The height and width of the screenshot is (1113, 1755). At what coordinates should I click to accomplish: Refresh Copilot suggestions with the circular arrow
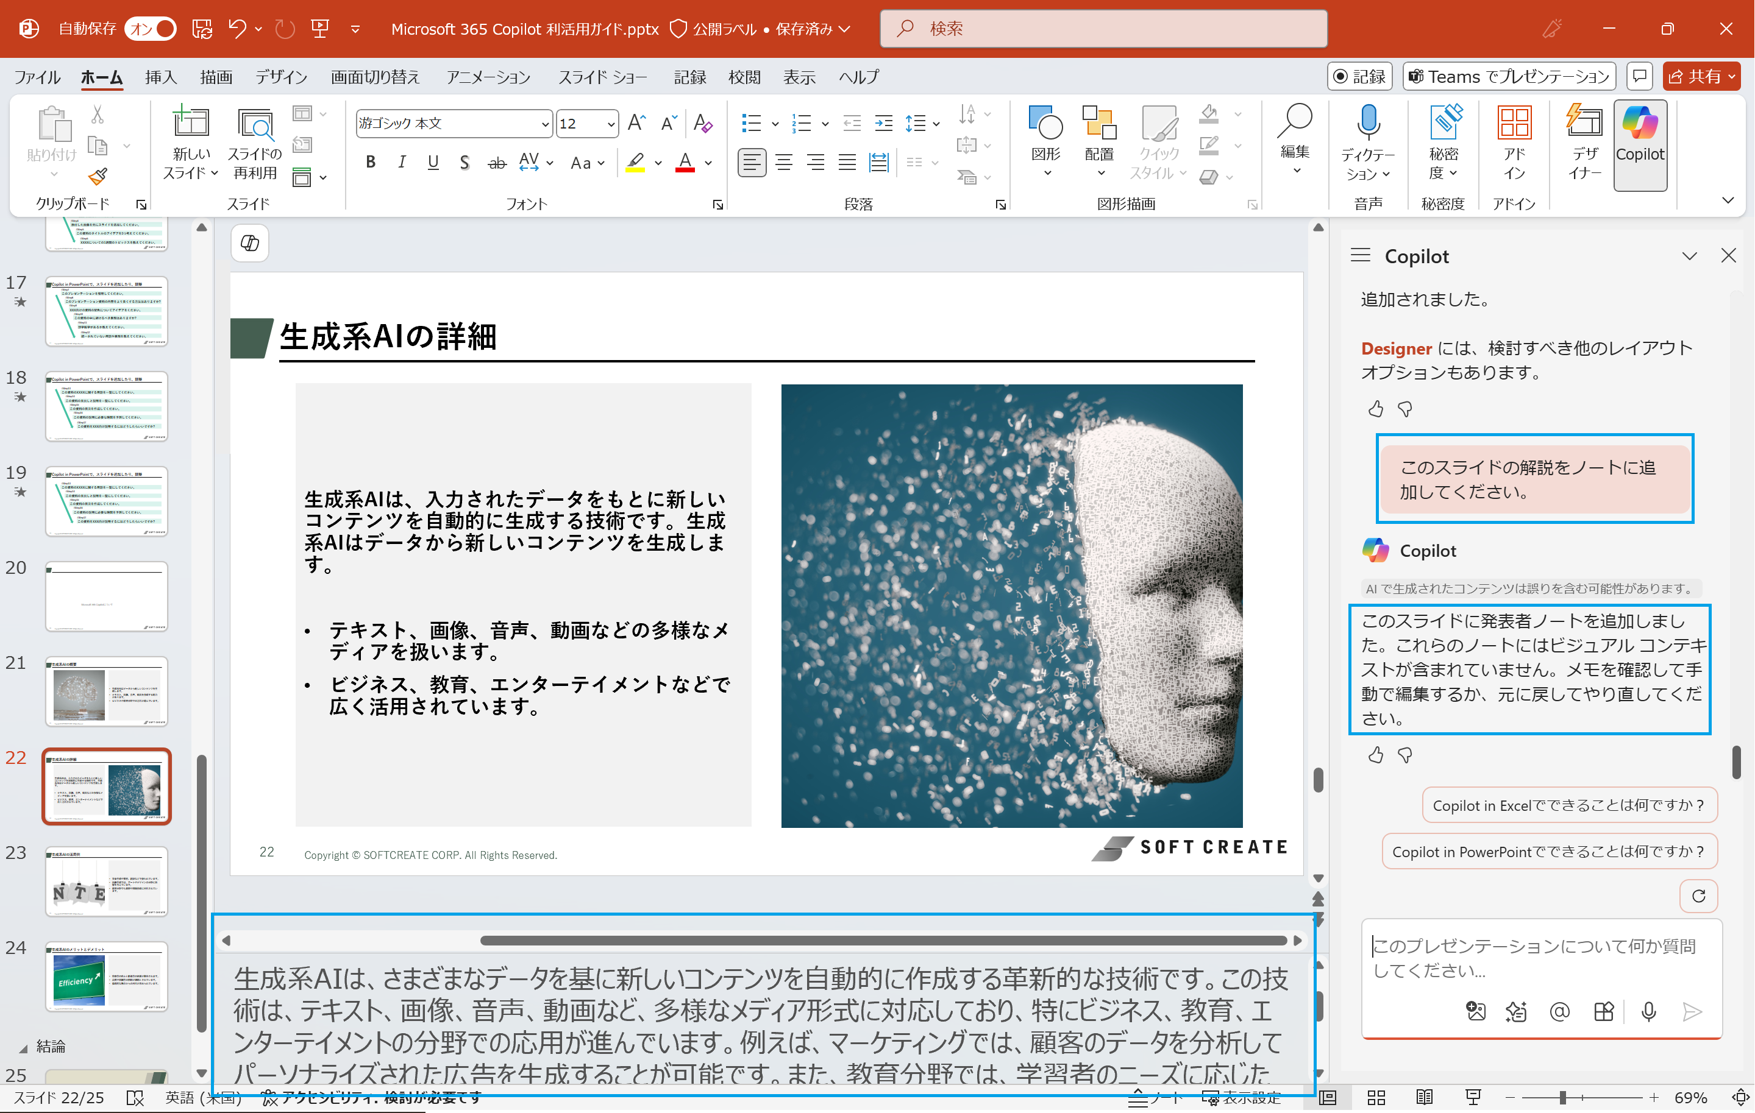point(1698,896)
